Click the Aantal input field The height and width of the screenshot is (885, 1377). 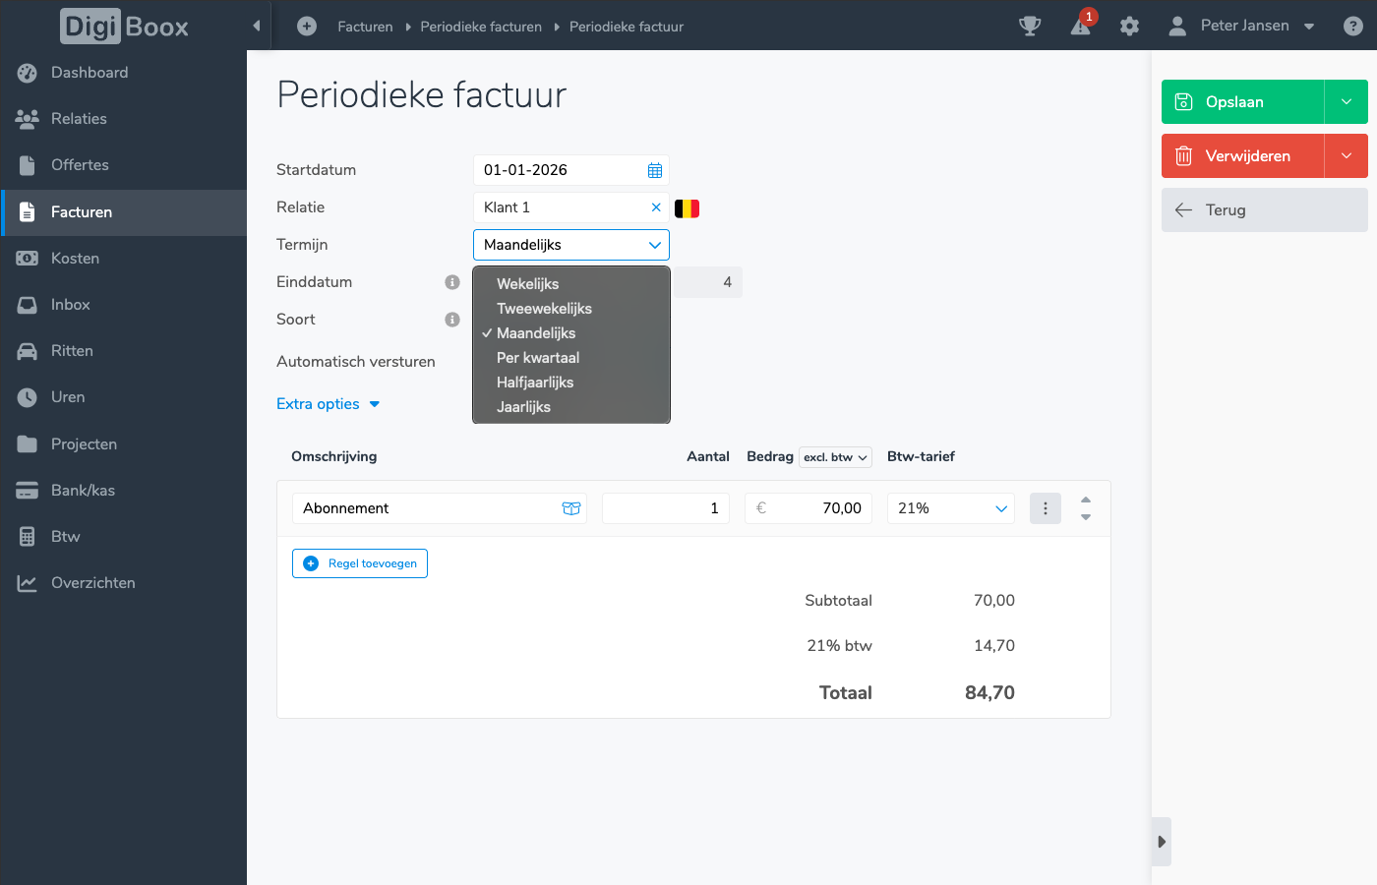click(666, 508)
